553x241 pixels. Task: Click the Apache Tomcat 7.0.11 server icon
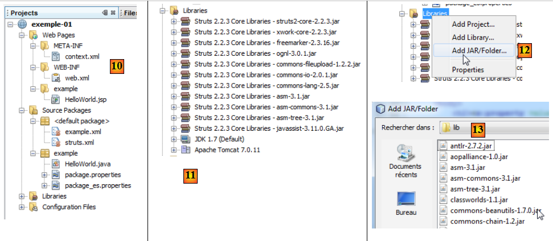[x=185, y=150]
